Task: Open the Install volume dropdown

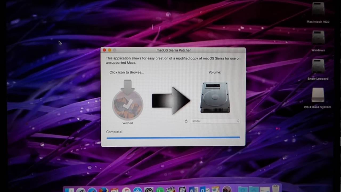Action: pos(215,121)
